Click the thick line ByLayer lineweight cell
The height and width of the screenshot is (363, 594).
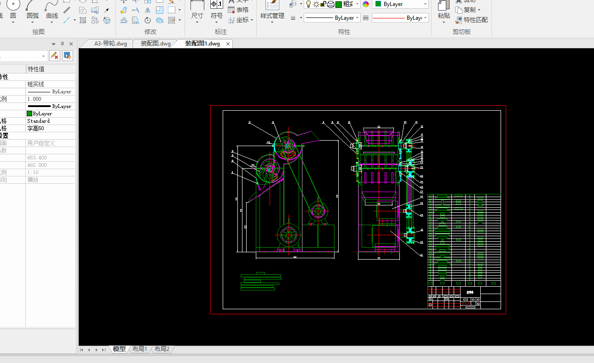coord(50,106)
